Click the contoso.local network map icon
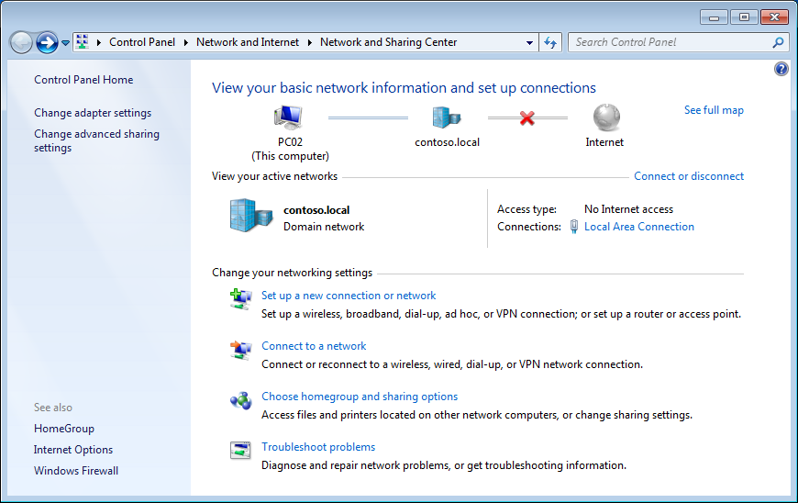This screenshot has width=798, height=503. 447,117
